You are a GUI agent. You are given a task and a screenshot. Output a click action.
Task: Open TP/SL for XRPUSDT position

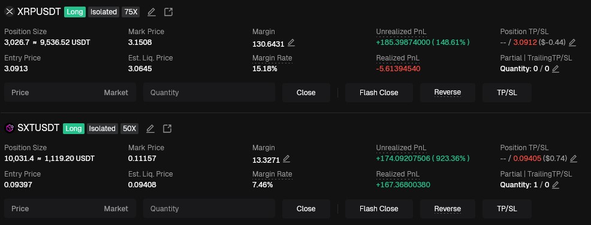pyautogui.click(x=507, y=93)
